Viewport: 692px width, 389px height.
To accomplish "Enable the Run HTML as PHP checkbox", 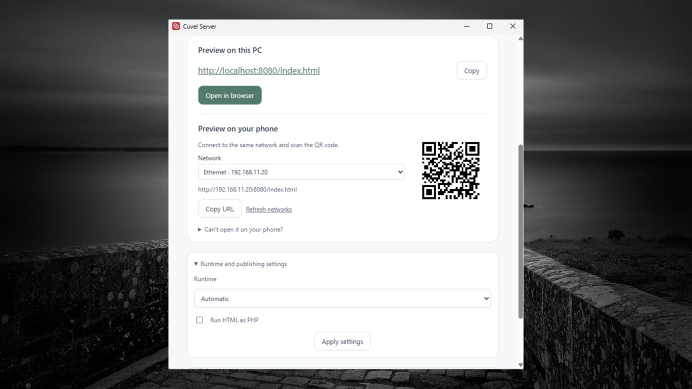I will pyautogui.click(x=199, y=320).
